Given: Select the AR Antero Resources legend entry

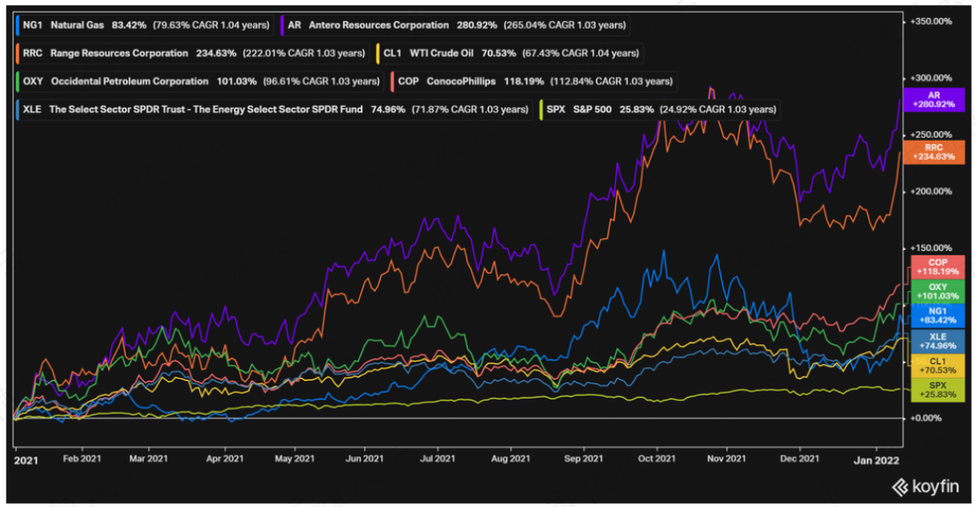Looking at the screenshot, I should (x=455, y=25).
